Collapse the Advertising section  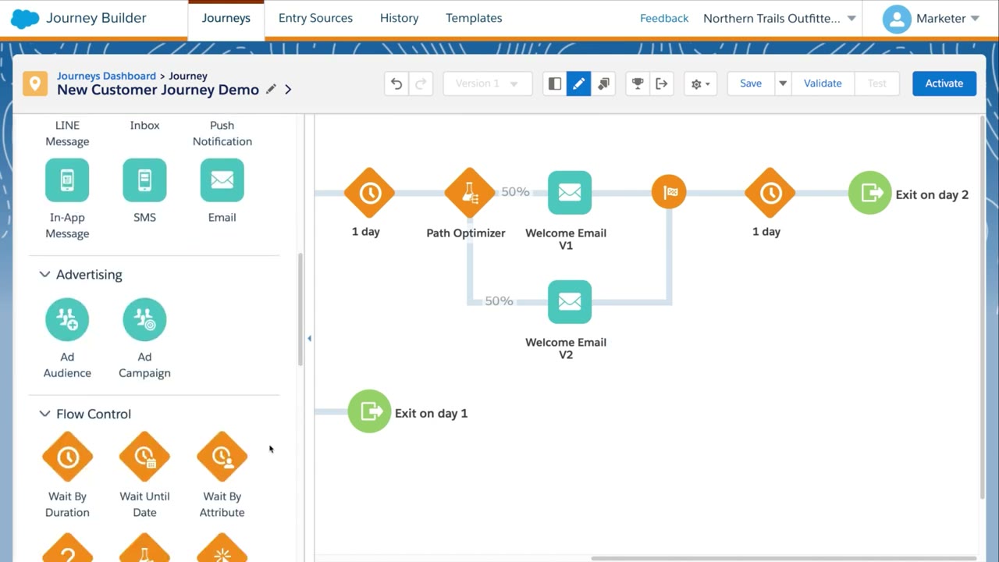pos(44,274)
